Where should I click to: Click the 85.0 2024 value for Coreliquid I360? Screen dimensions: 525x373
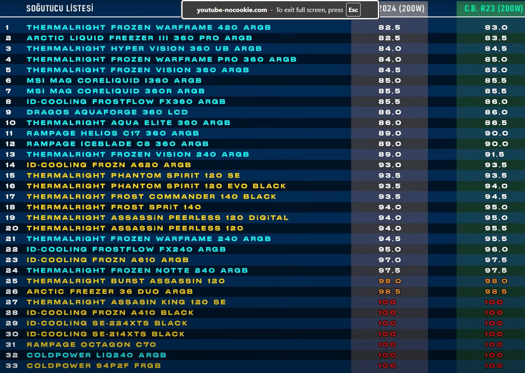(390, 80)
